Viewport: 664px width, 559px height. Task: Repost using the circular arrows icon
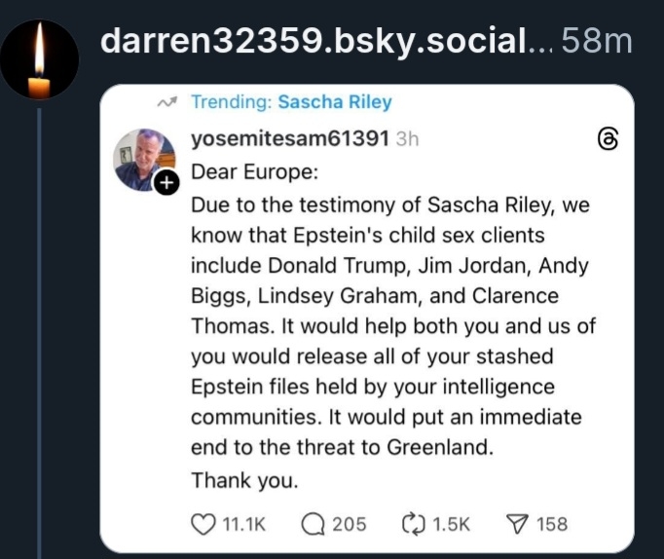tap(414, 524)
